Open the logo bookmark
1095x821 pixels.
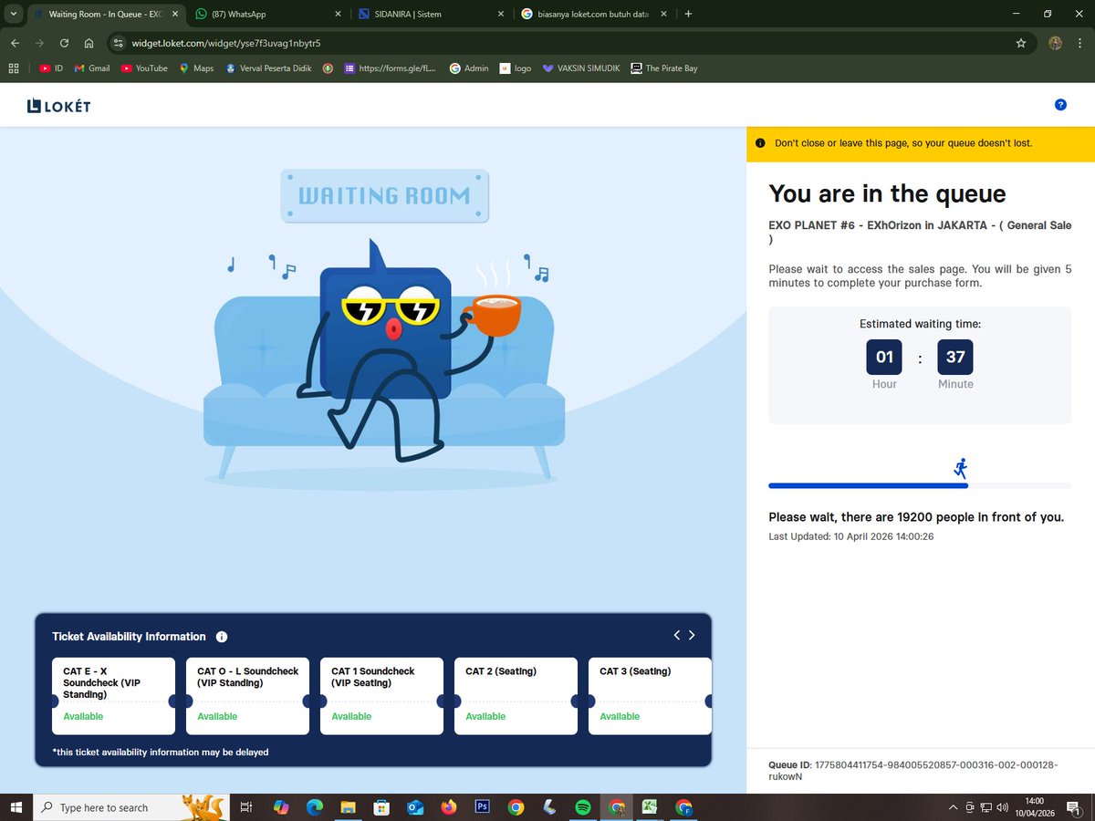(516, 68)
